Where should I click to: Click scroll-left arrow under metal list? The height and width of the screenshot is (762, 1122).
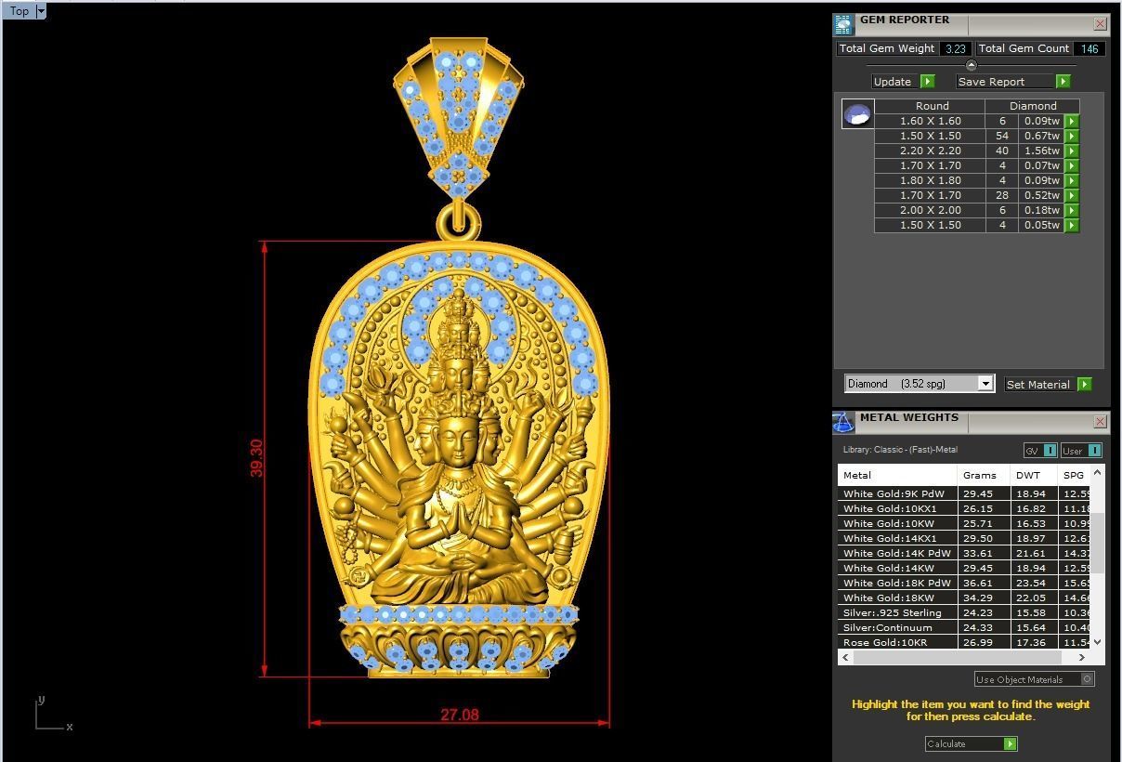(844, 657)
